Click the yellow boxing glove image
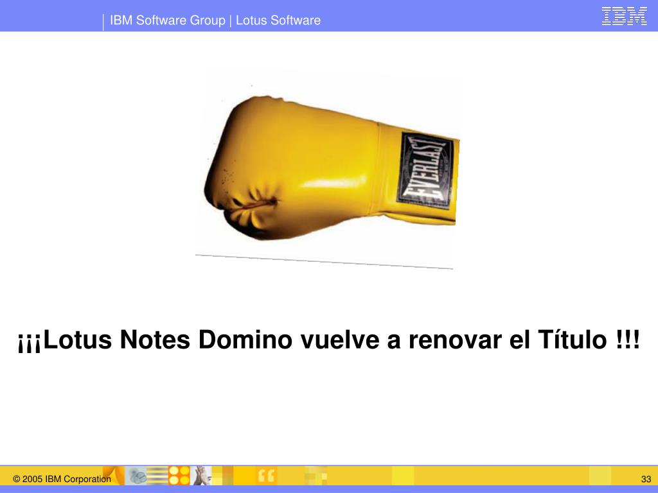Viewport: 658px width, 493px height. point(331,168)
